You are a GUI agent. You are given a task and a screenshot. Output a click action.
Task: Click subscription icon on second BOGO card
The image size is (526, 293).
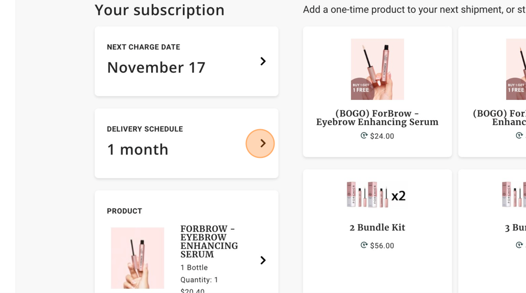[x=519, y=135]
